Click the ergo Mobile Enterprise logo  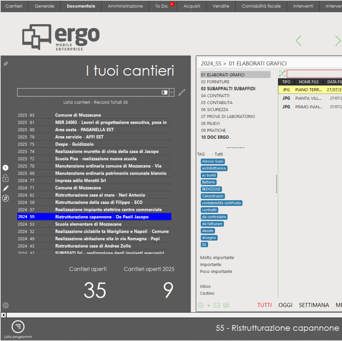click(61, 37)
